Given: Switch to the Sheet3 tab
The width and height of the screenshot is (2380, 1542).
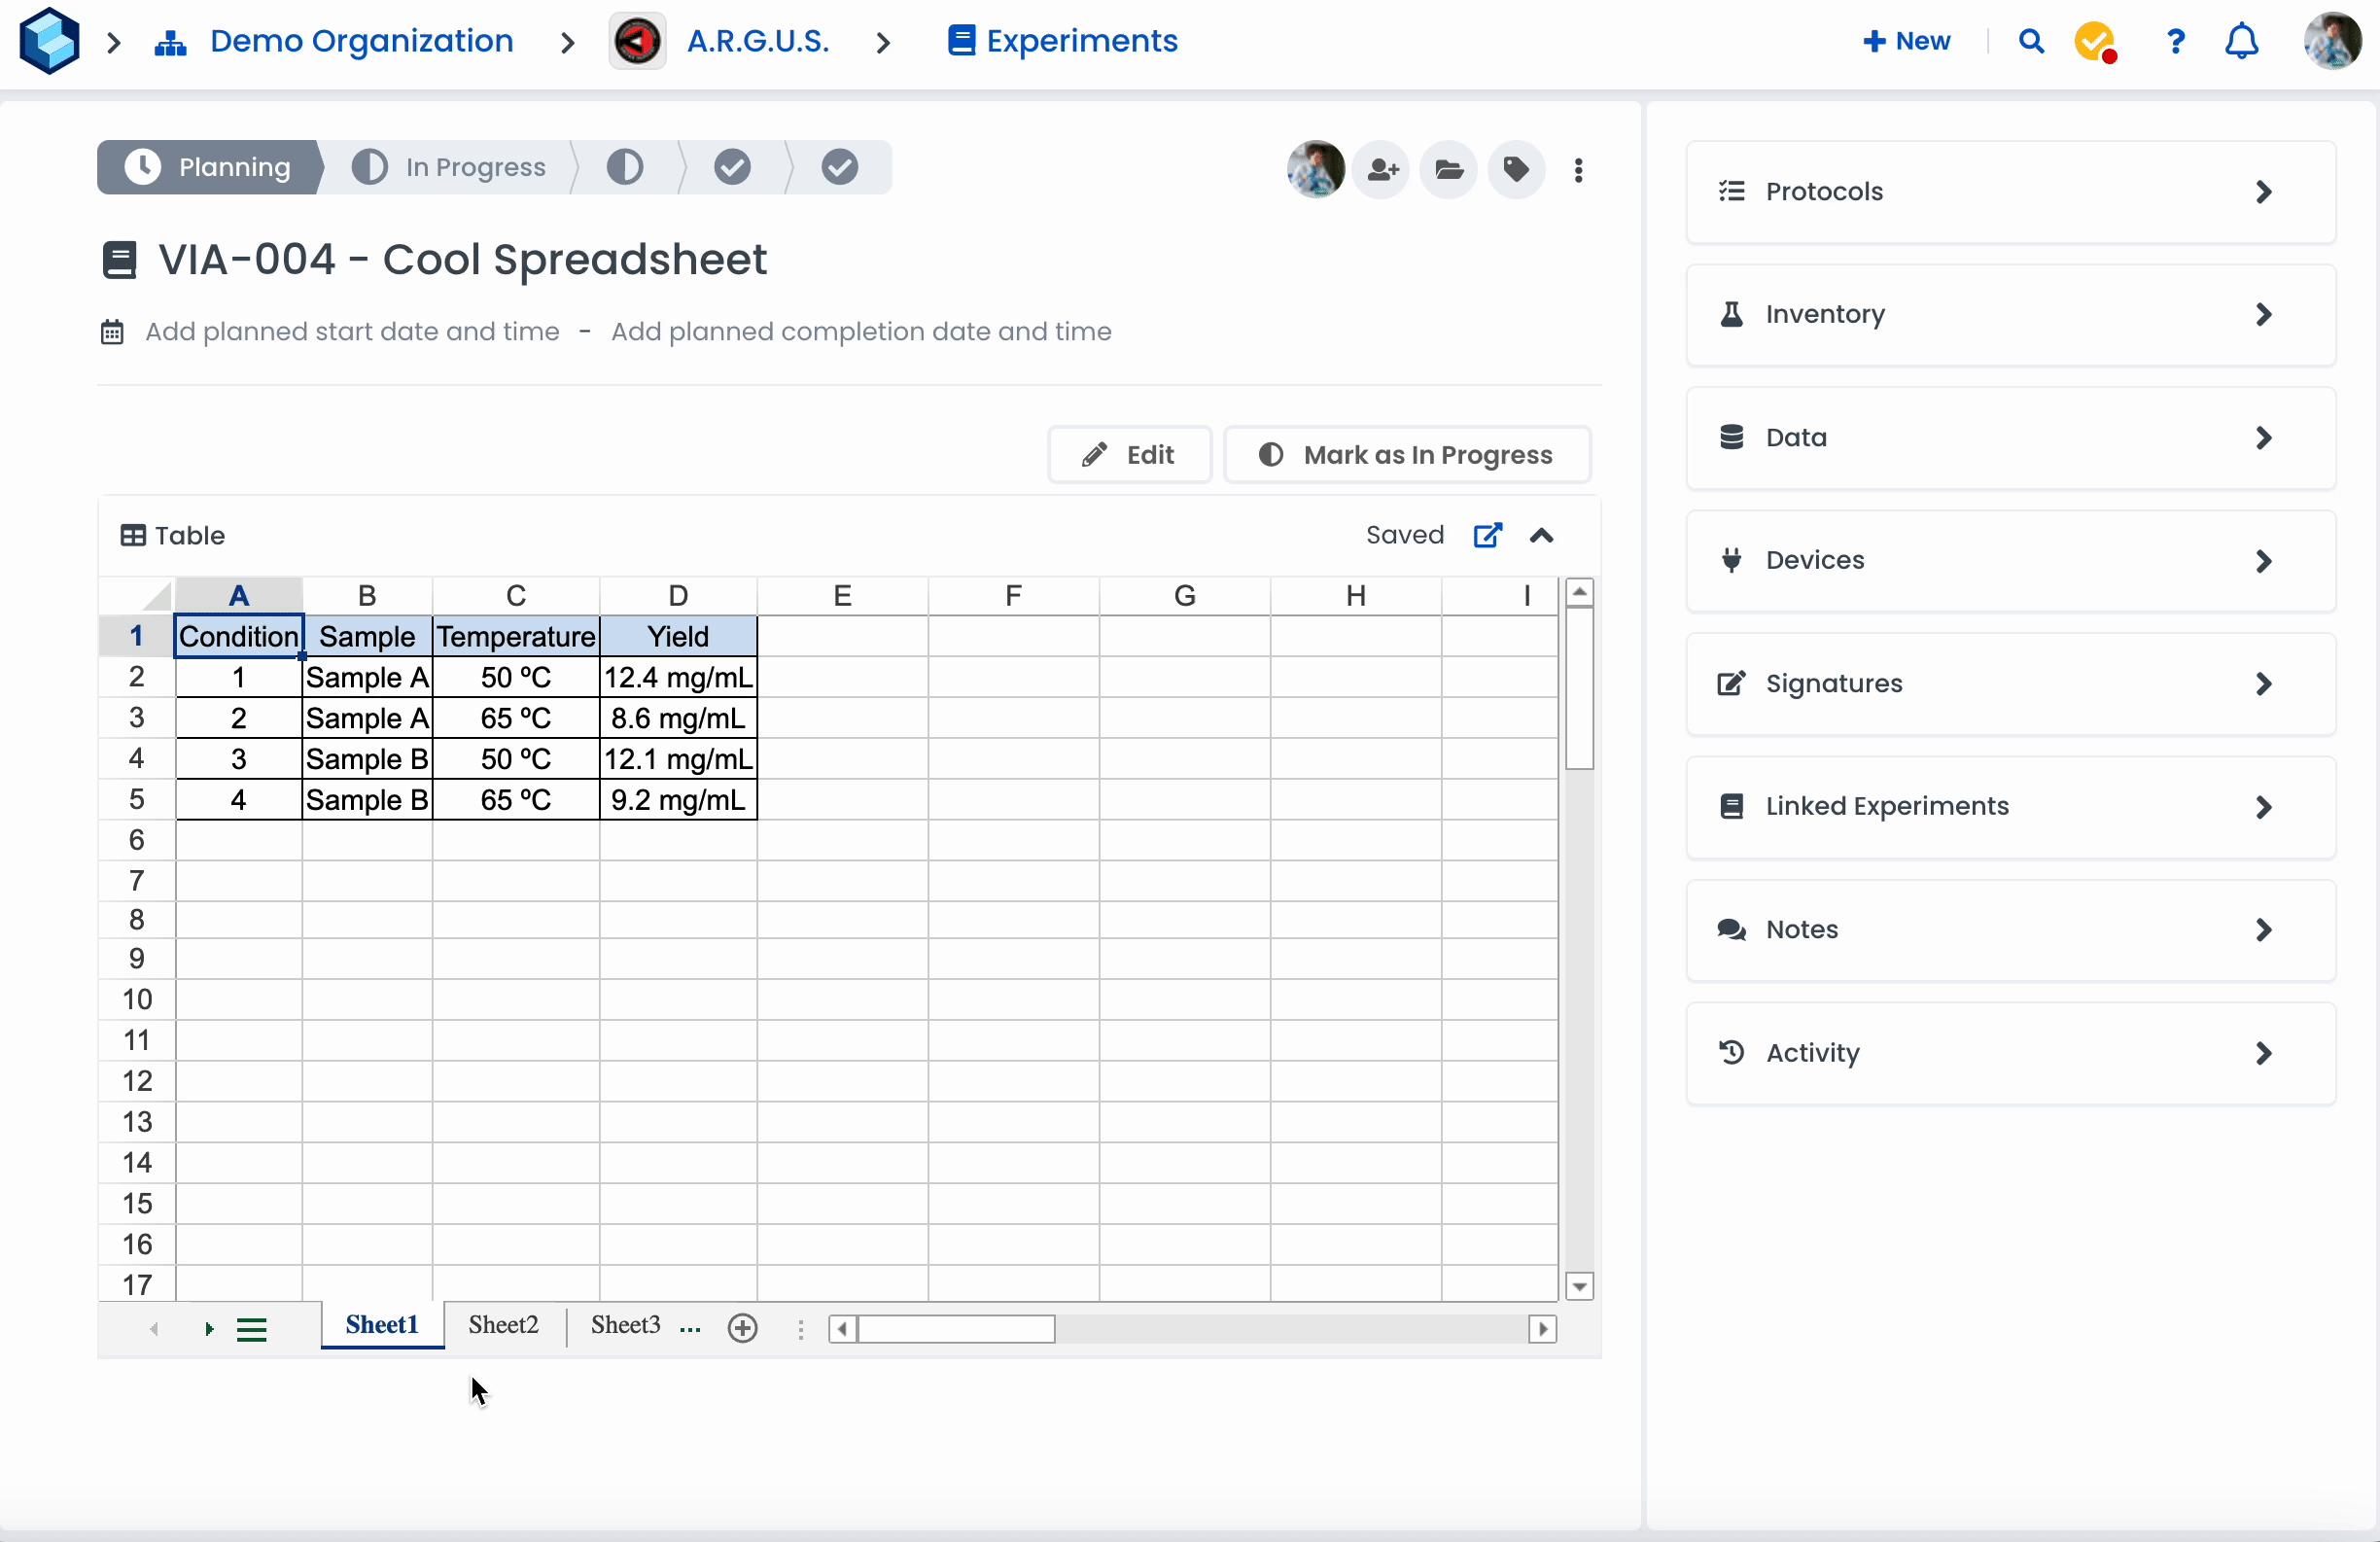Looking at the screenshot, I should pyautogui.click(x=625, y=1325).
